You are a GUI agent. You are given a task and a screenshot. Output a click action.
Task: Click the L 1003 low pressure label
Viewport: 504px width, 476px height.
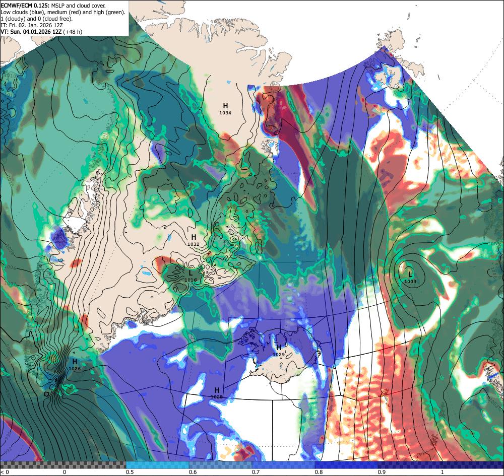click(410, 278)
